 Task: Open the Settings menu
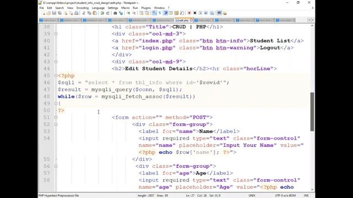pyautogui.click(x=113, y=8)
